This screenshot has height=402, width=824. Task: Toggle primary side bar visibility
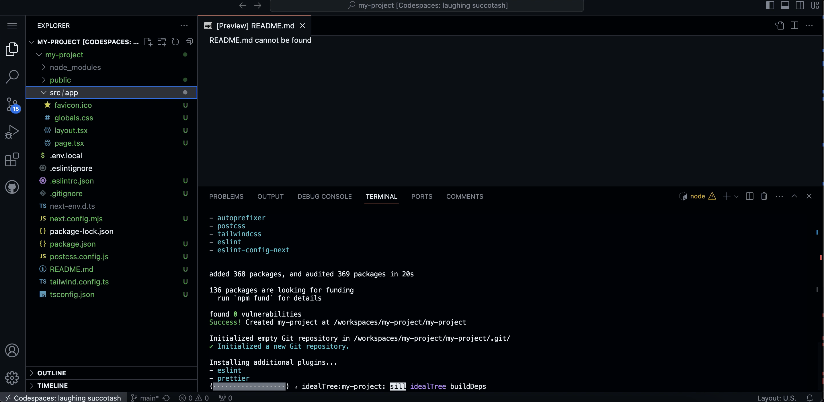tap(770, 5)
